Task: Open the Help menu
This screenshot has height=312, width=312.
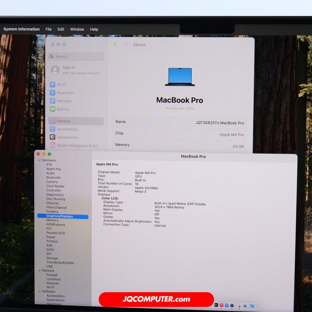Action: click(94, 29)
